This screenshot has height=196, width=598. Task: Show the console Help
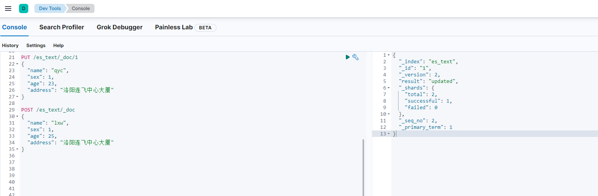point(58,46)
